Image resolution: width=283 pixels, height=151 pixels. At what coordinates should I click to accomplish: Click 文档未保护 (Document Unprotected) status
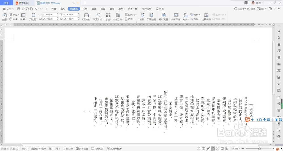[114, 149]
